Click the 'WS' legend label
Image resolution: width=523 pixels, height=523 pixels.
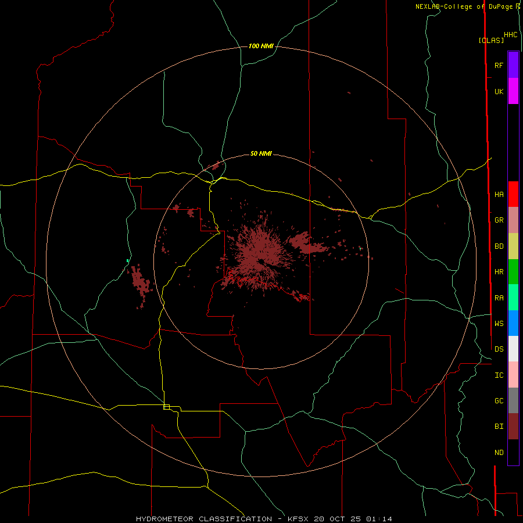499,324
